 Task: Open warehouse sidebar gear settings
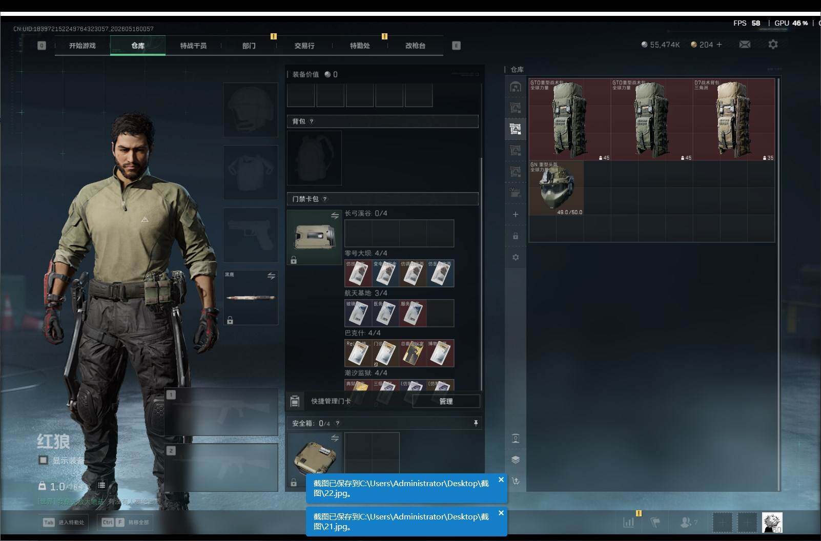click(516, 257)
